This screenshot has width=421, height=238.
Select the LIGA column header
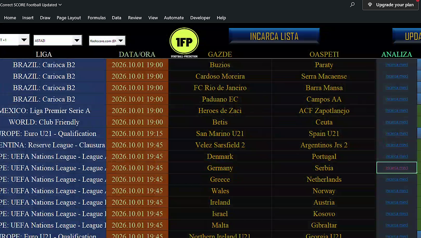[44, 54]
